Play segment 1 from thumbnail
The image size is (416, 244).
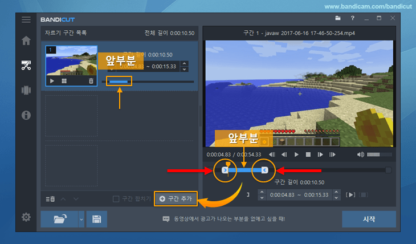[x=52, y=81]
